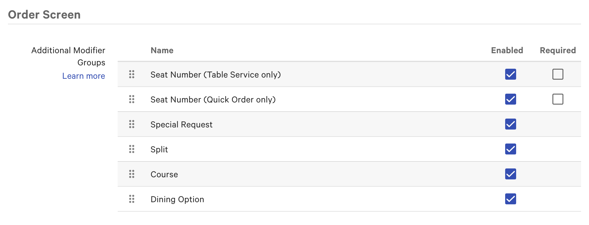Click the Name column header
The width and height of the screenshot is (589, 225).
(x=162, y=50)
